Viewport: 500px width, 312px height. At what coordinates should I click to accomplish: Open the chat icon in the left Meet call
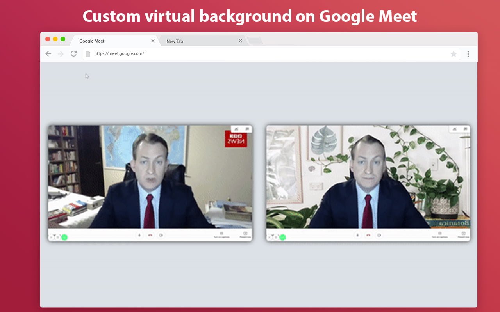(x=247, y=129)
